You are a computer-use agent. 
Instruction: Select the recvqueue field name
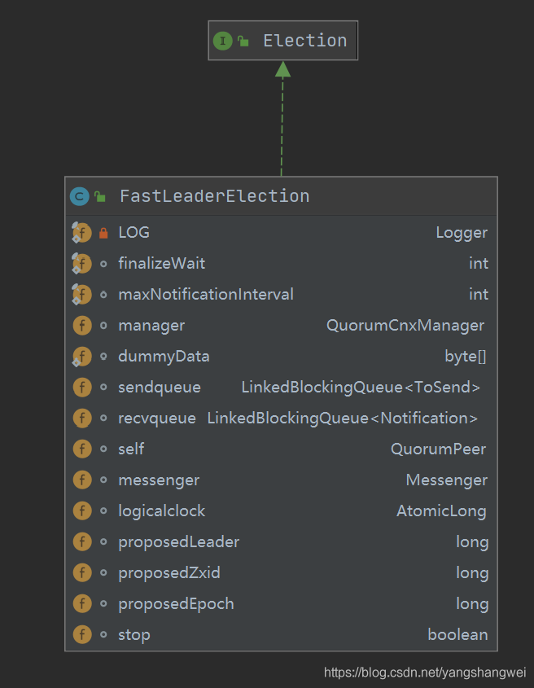[x=156, y=418]
